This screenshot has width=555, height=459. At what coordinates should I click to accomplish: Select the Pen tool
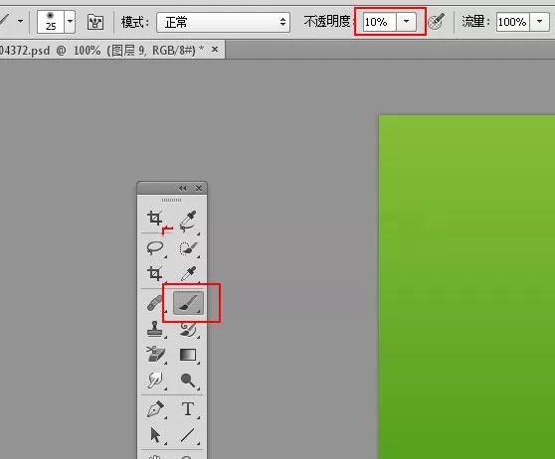155,408
